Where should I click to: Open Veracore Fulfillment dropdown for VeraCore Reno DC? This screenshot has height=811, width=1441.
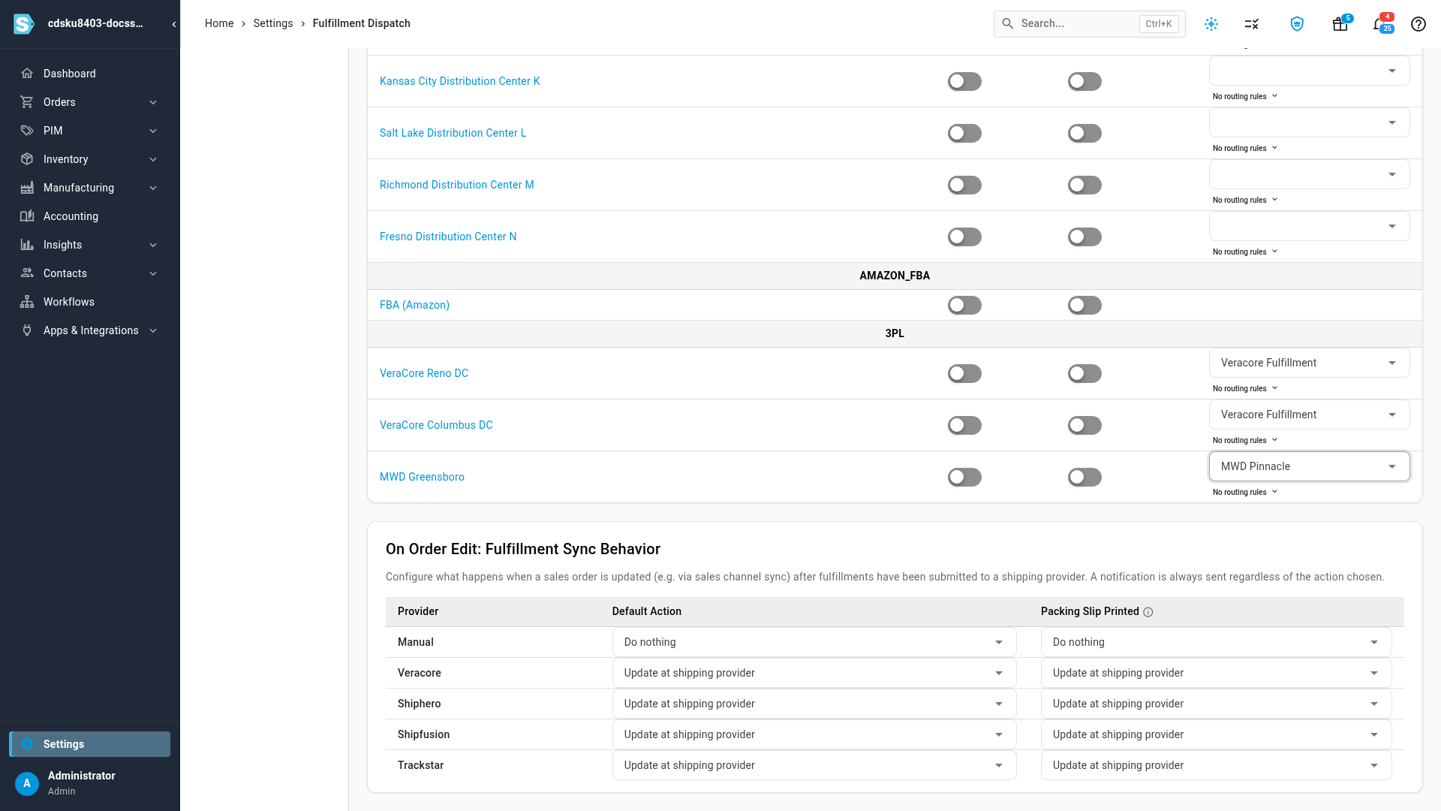click(x=1310, y=363)
